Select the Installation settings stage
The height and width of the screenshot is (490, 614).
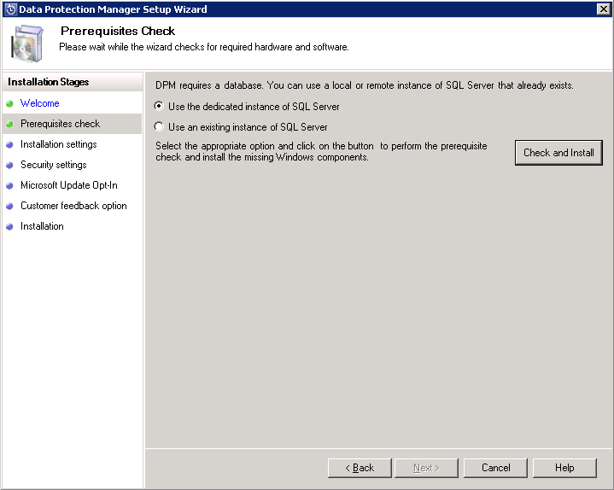pos(58,144)
